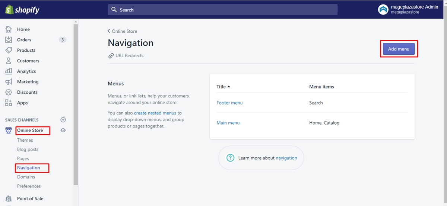Screen dimensions: 447x206
Task: Open Blog posts under Online Store
Action: pyautogui.click(x=28, y=149)
